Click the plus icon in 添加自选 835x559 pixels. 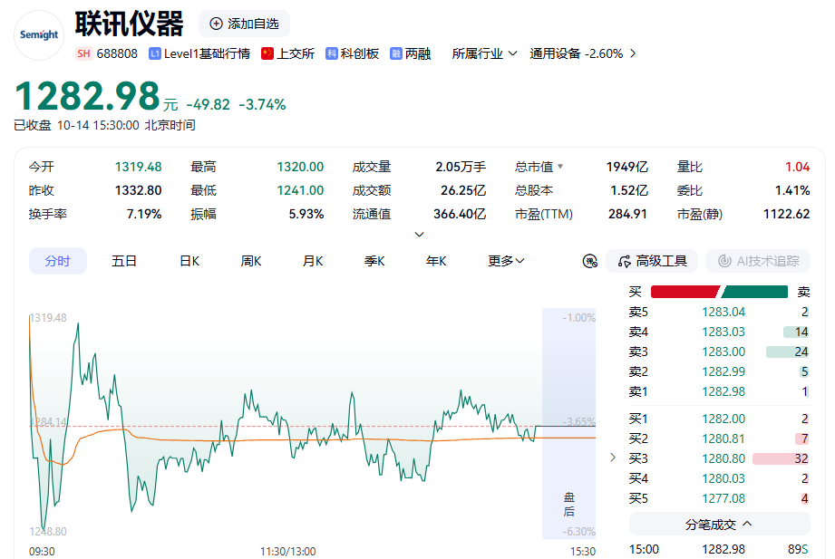click(216, 24)
